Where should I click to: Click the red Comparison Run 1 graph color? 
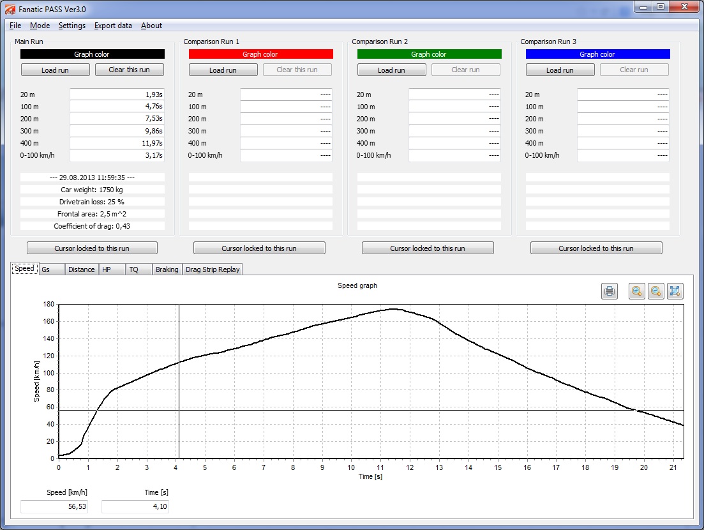pos(260,54)
